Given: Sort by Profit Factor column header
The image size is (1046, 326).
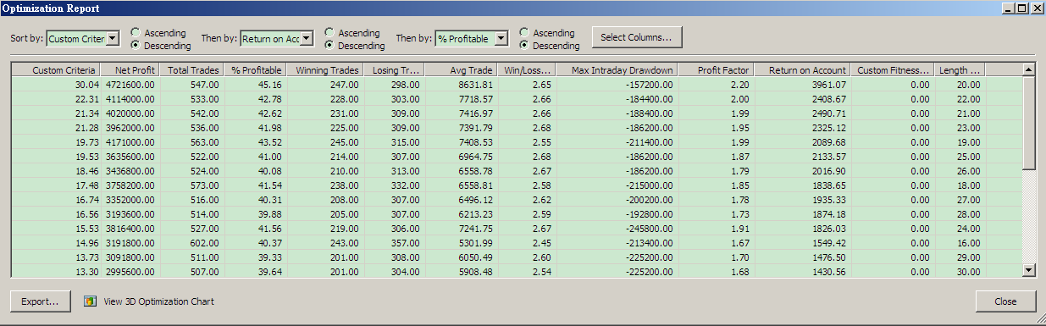Looking at the screenshot, I should 716,70.
